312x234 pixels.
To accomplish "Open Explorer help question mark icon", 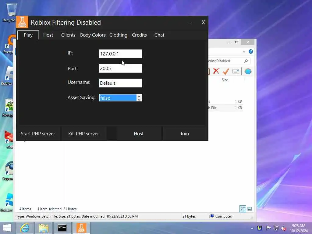I will coord(251,51).
